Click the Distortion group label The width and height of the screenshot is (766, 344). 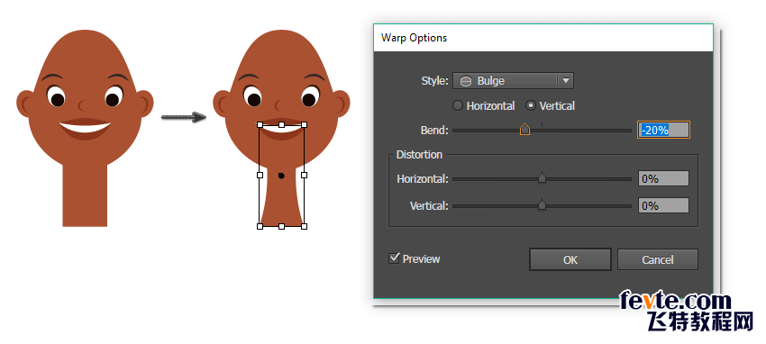pos(419,155)
